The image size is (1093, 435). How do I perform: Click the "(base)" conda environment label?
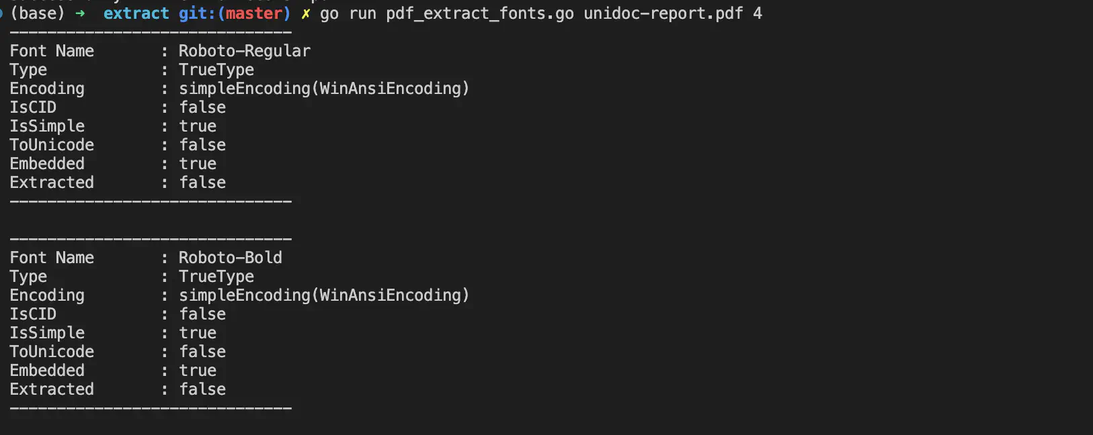point(38,13)
